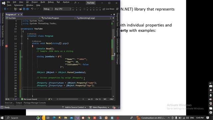
Task: Open the Output panel tab
Action: (x=19, y=103)
